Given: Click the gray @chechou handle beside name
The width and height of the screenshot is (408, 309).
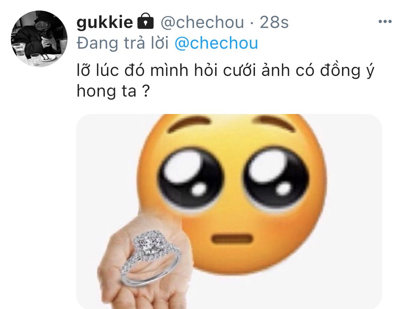Looking at the screenshot, I should [202, 22].
